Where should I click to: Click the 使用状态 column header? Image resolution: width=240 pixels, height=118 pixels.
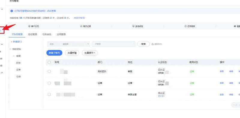[193, 62]
